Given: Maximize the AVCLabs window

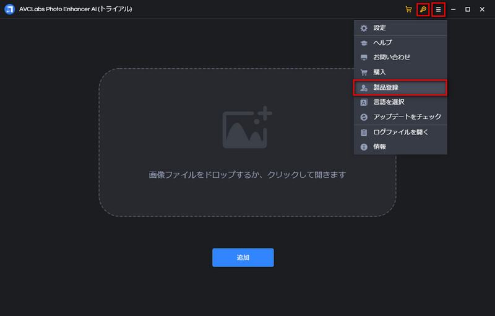Looking at the screenshot, I should pos(468,9).
